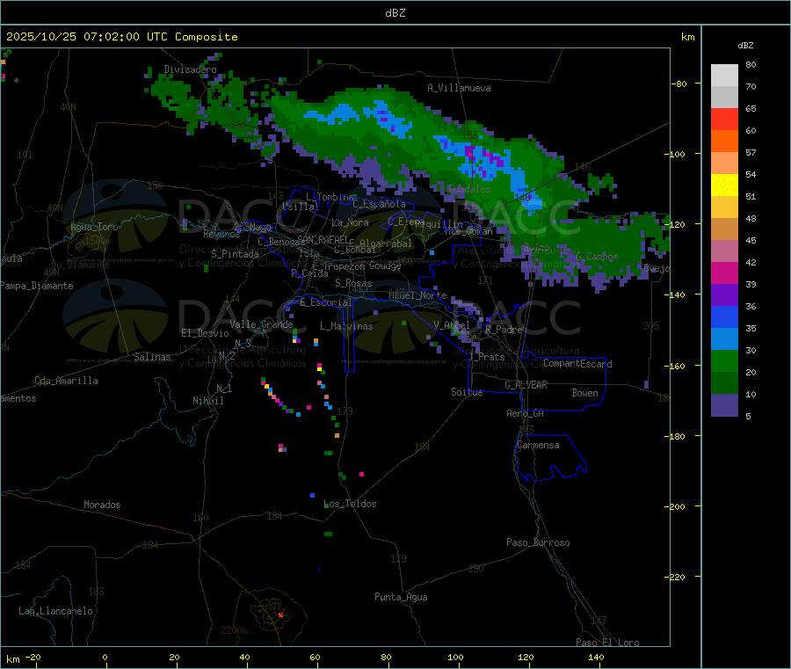Click the '140' km horizontal axis tick

(596, 657)
